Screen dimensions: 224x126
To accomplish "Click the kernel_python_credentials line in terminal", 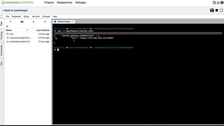I will click(x=80, y=36).
